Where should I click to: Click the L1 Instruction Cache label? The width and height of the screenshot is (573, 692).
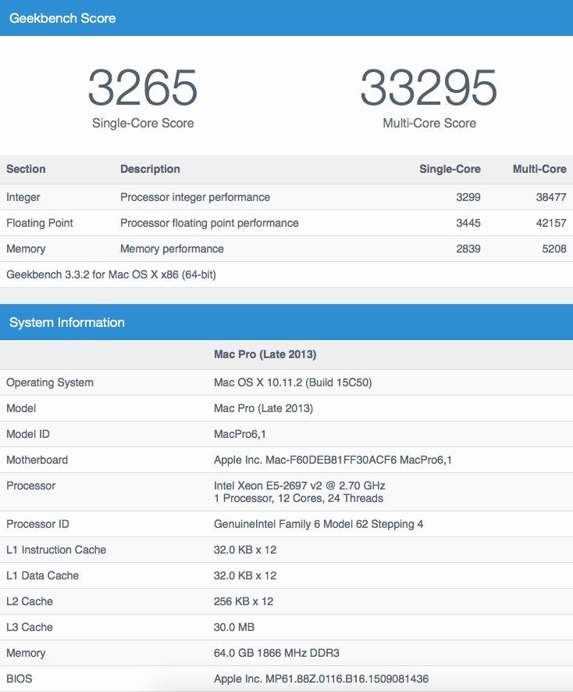56,550
